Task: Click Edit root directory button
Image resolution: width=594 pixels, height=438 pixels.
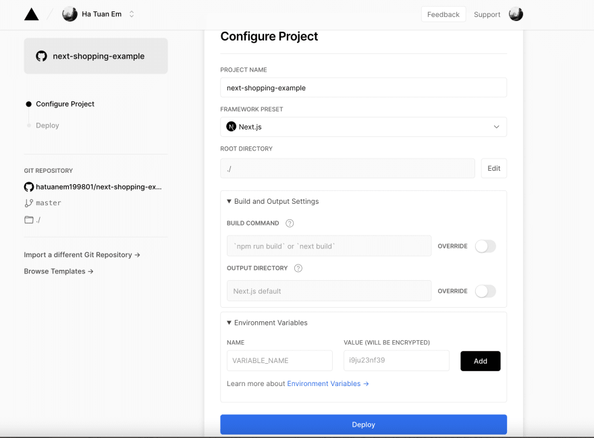Action: click(493, 168)
